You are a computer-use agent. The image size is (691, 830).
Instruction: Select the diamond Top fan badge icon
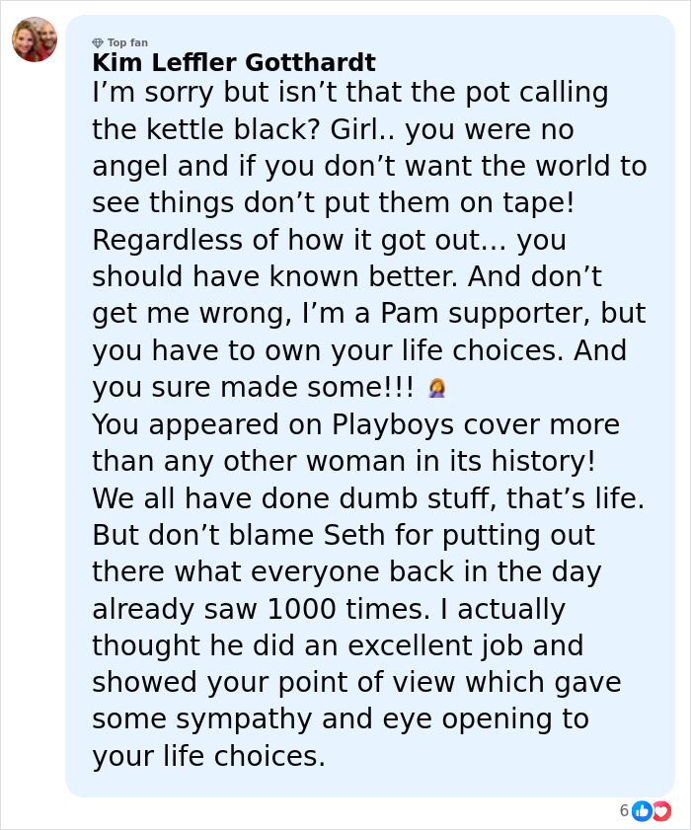click(x=96, y=43)
